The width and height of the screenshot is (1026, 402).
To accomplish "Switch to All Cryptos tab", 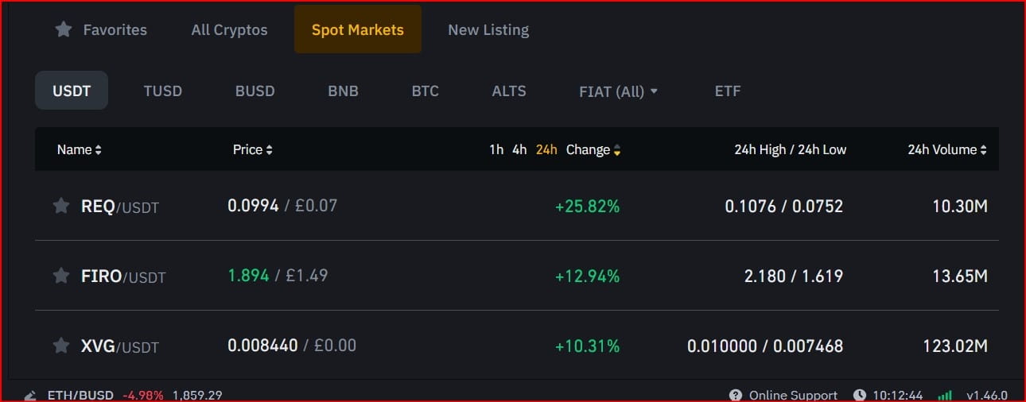I will (229, 29).
